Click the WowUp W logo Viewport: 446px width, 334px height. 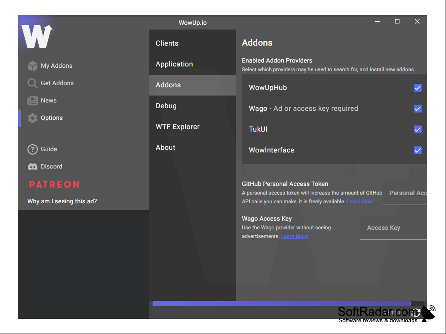pos(37,36)
